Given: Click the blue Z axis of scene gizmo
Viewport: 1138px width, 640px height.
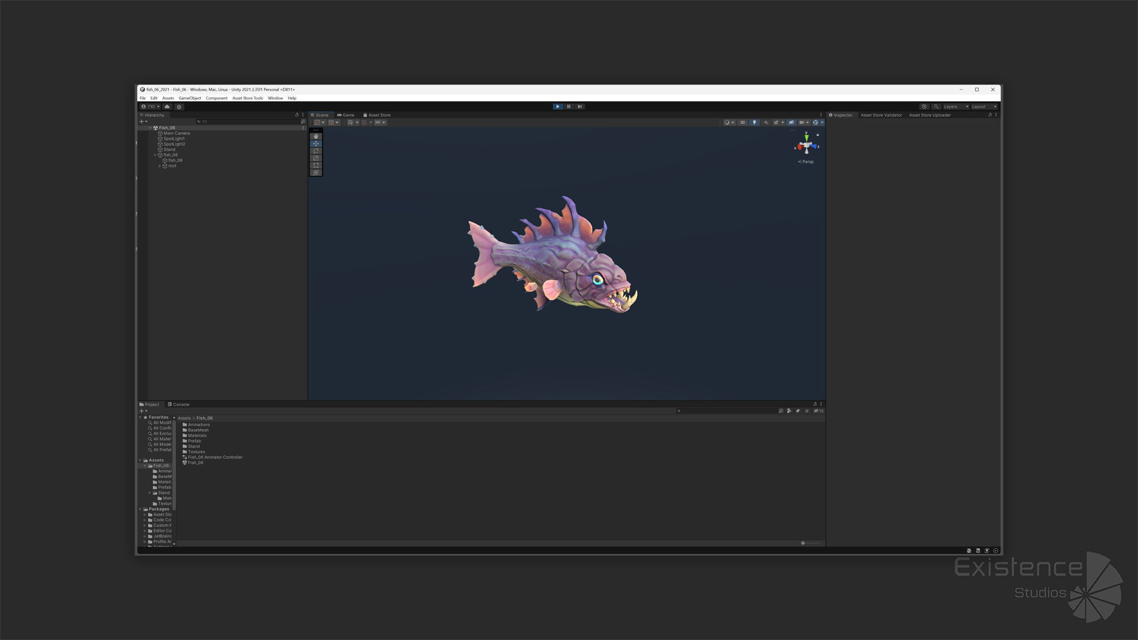Looking at the screenshot, I should coord(814,146).
